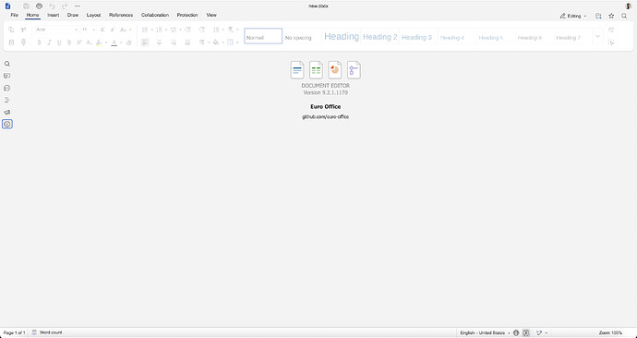
Task: Open the English – United States language dropdown
Action: tap(485, 332)
